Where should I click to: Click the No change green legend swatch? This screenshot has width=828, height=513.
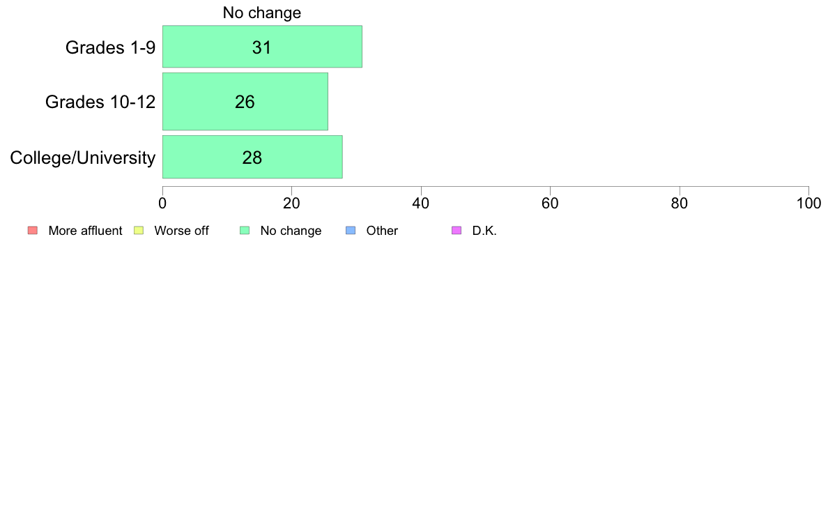pos(245,230)
